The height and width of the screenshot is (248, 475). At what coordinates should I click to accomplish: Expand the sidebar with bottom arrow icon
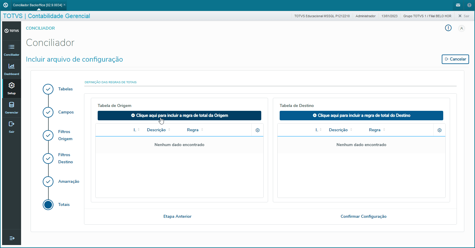(x=12, y=238)
